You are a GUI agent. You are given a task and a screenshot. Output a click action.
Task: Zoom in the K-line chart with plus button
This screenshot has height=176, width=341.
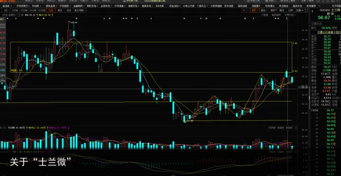tap(244, 10)
